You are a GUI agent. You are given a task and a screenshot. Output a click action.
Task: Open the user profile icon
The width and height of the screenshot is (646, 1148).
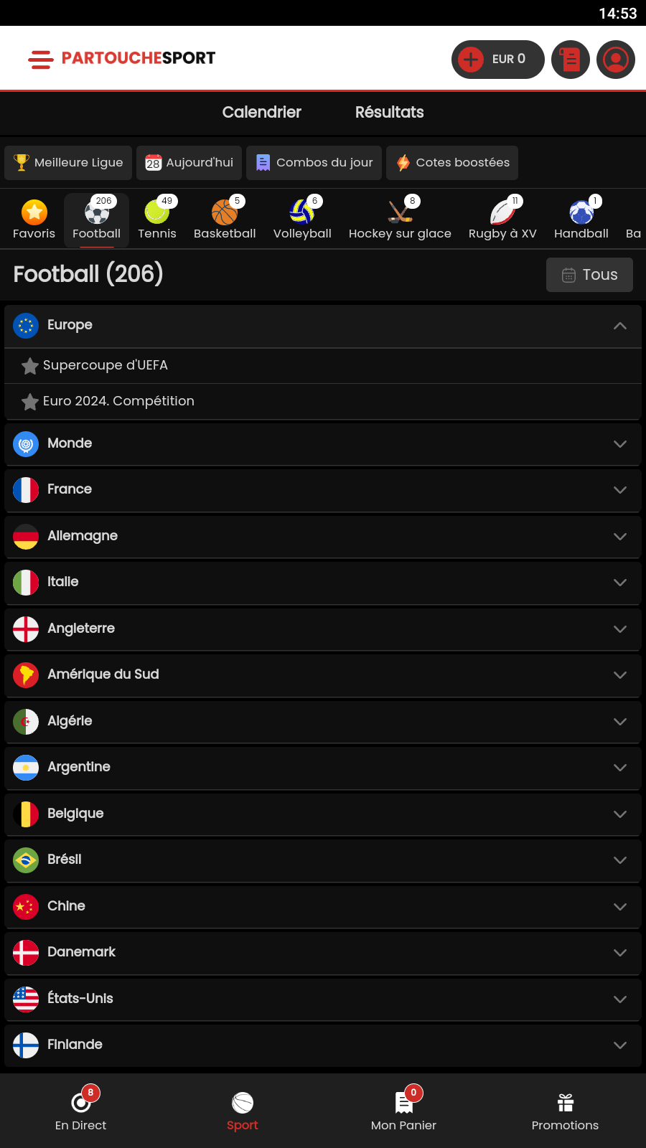pyautogui.click(x=616, y=59)
